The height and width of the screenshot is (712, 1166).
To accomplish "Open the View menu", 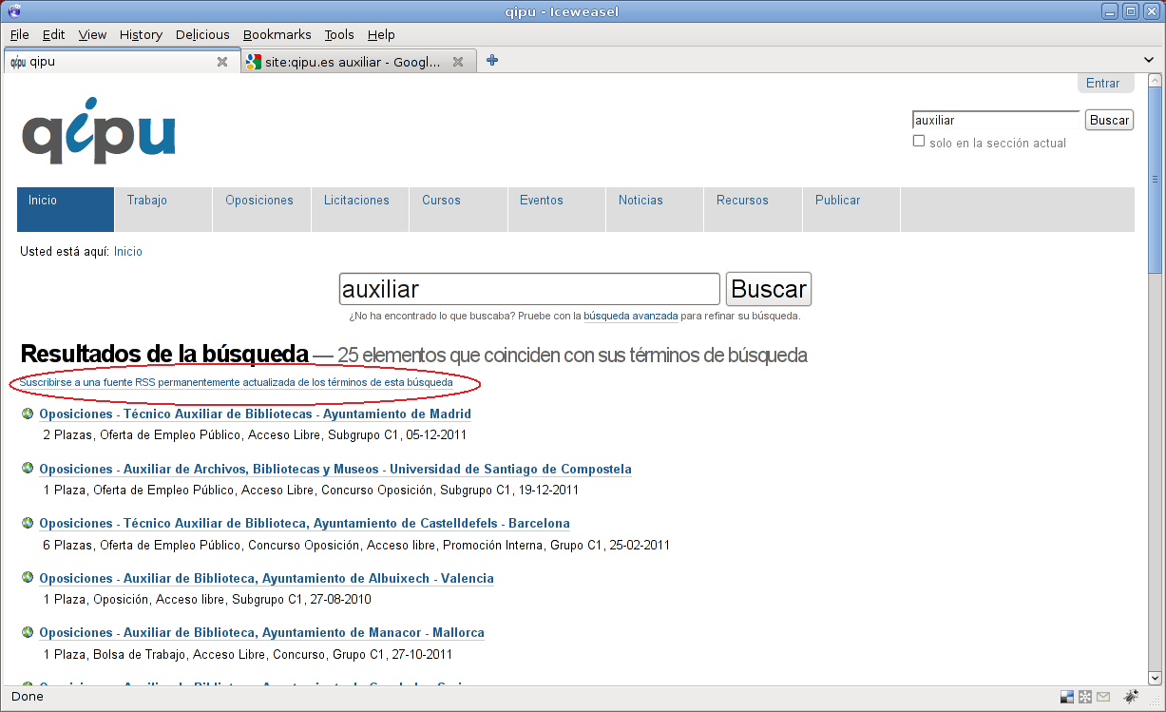I will coord(92,34).
